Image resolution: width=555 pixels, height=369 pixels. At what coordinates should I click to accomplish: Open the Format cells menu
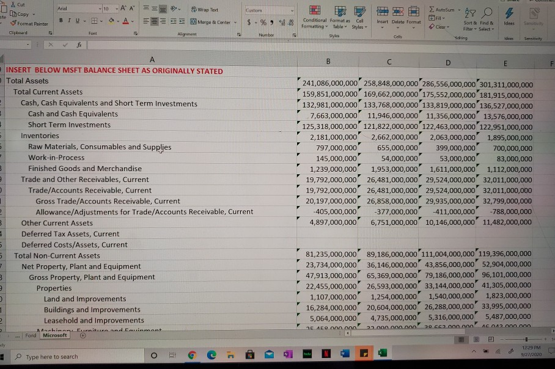tap(413, 16)
